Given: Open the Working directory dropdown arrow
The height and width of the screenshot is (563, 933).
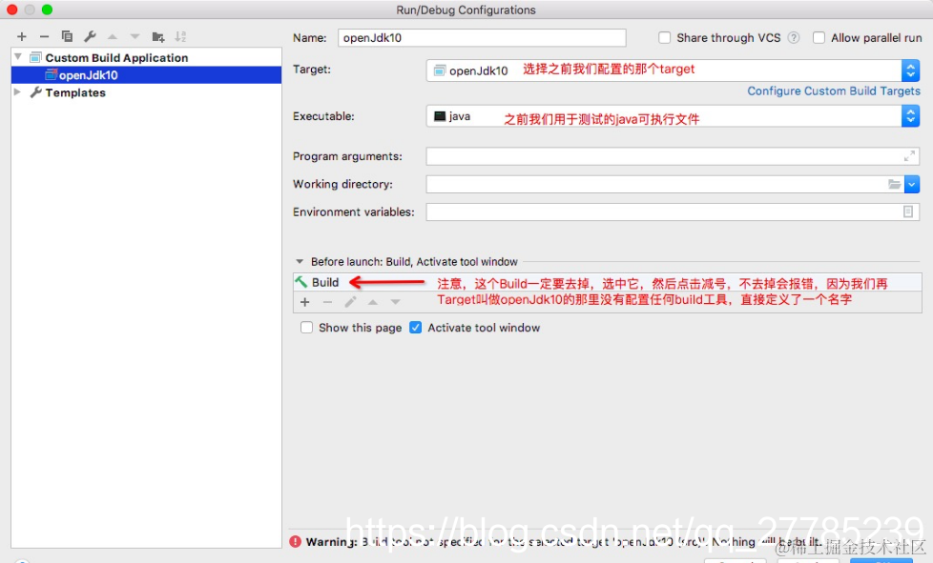Looking at the screenshot, I should point(912,184).
